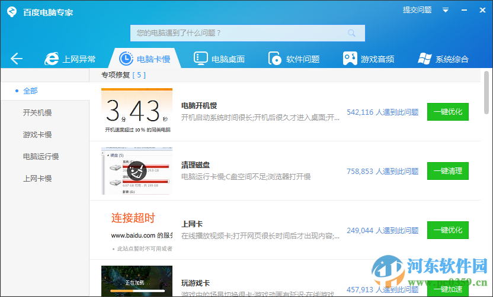493x297 pixels.
Task: Click the broom icon on disk thumbnail
Action: click(137, 171)
